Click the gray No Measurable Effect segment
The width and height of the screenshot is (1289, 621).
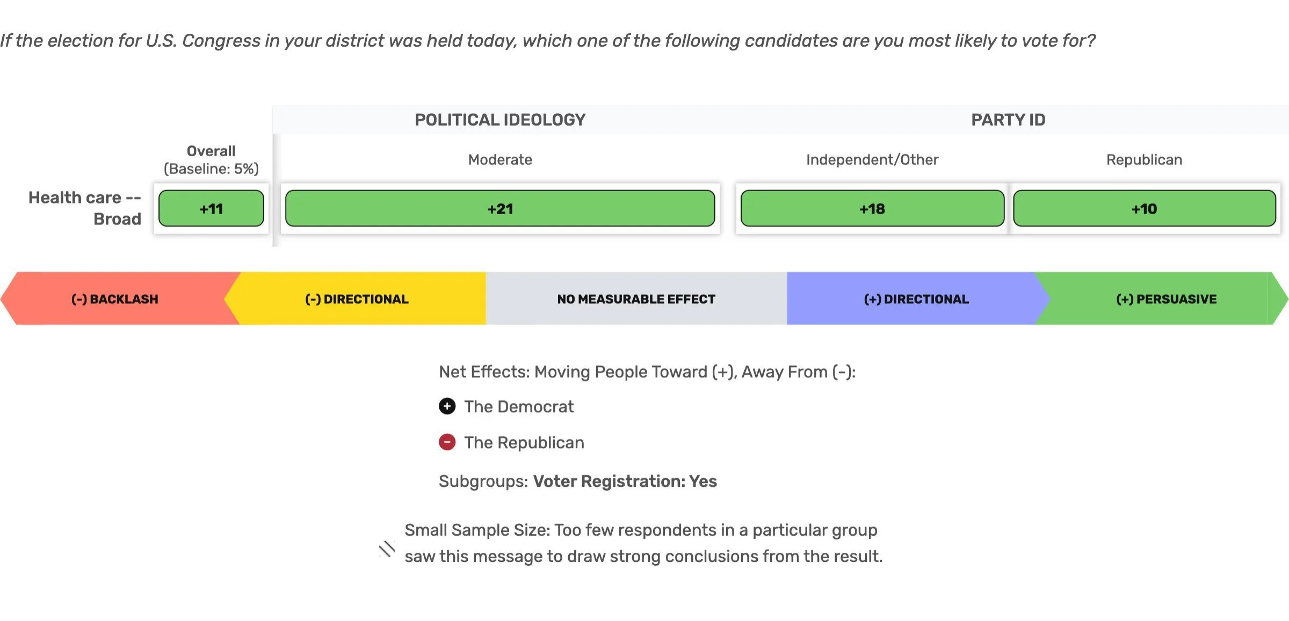click(636, 299)
